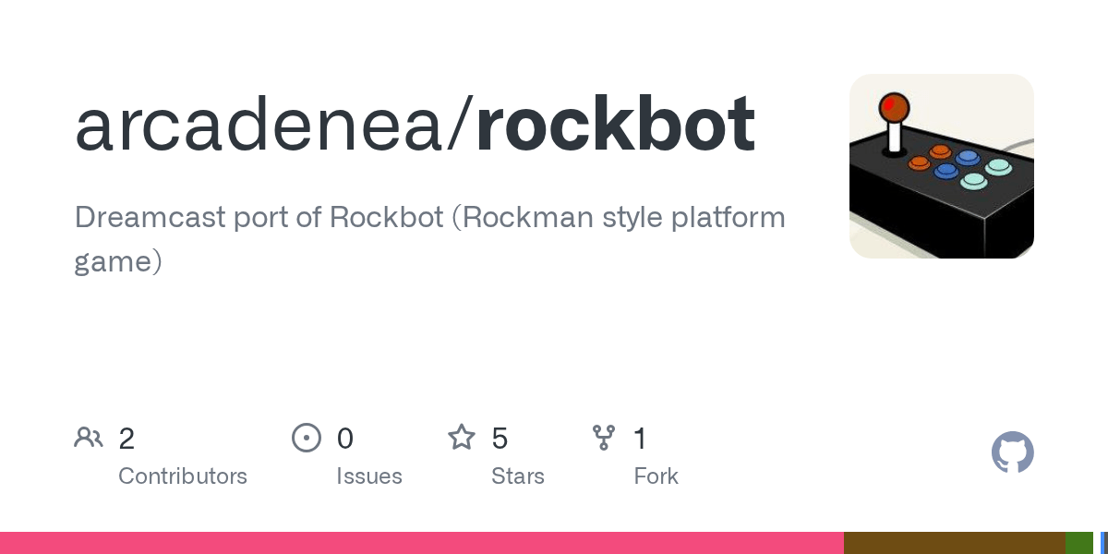Click the green segment of the language bar
Viewport: 1108px width, 554px height.
coord(1079,543)
